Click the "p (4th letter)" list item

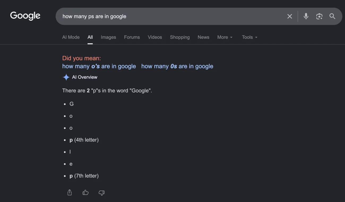tap(84, 140)
